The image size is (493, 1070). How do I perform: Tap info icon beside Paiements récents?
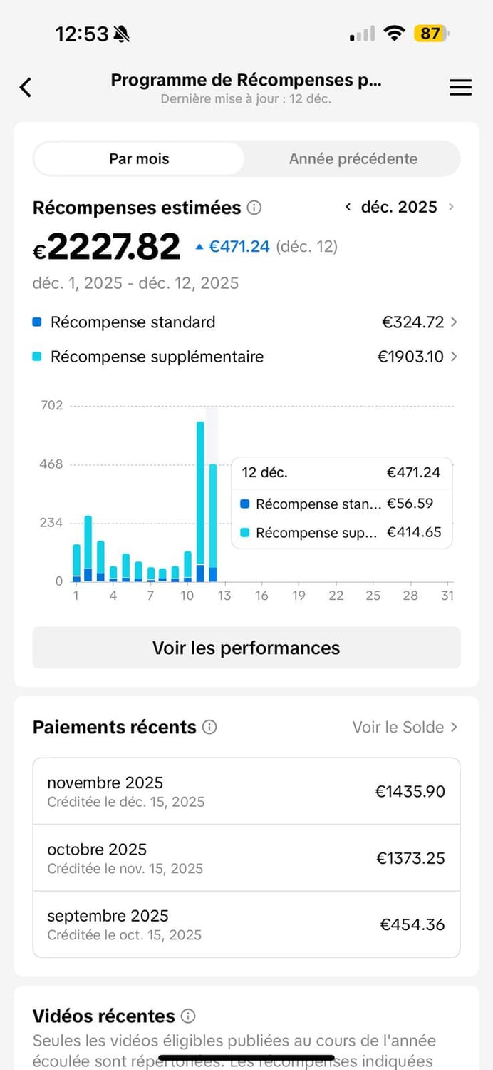click(x=209, y=727)
